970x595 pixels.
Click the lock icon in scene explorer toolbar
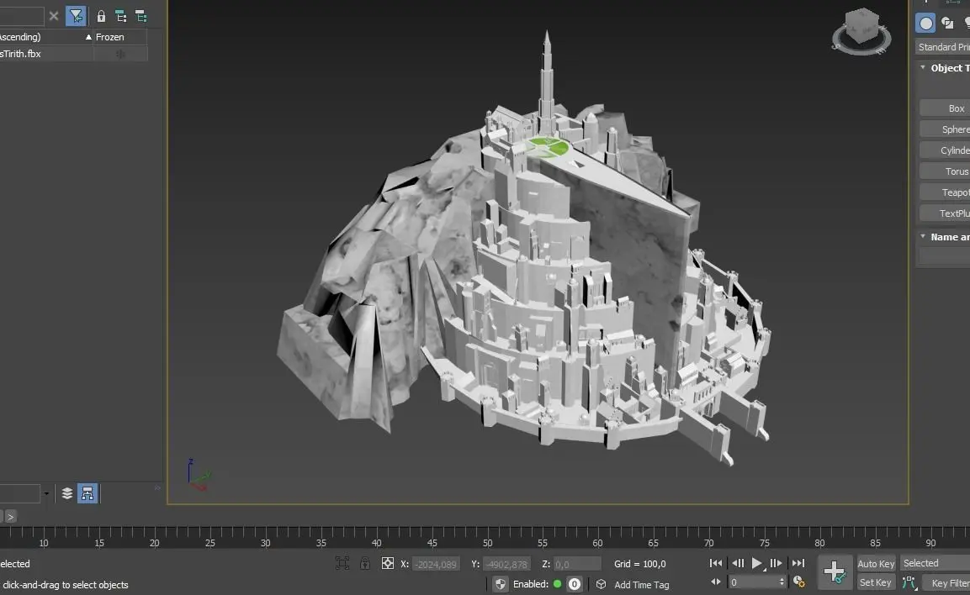pos(101,17)
